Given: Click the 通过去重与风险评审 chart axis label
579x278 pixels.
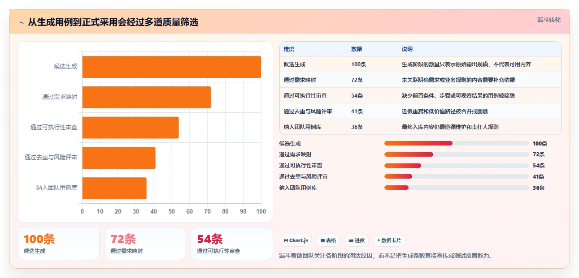Looking at the screenshot, I should (51, 158).
